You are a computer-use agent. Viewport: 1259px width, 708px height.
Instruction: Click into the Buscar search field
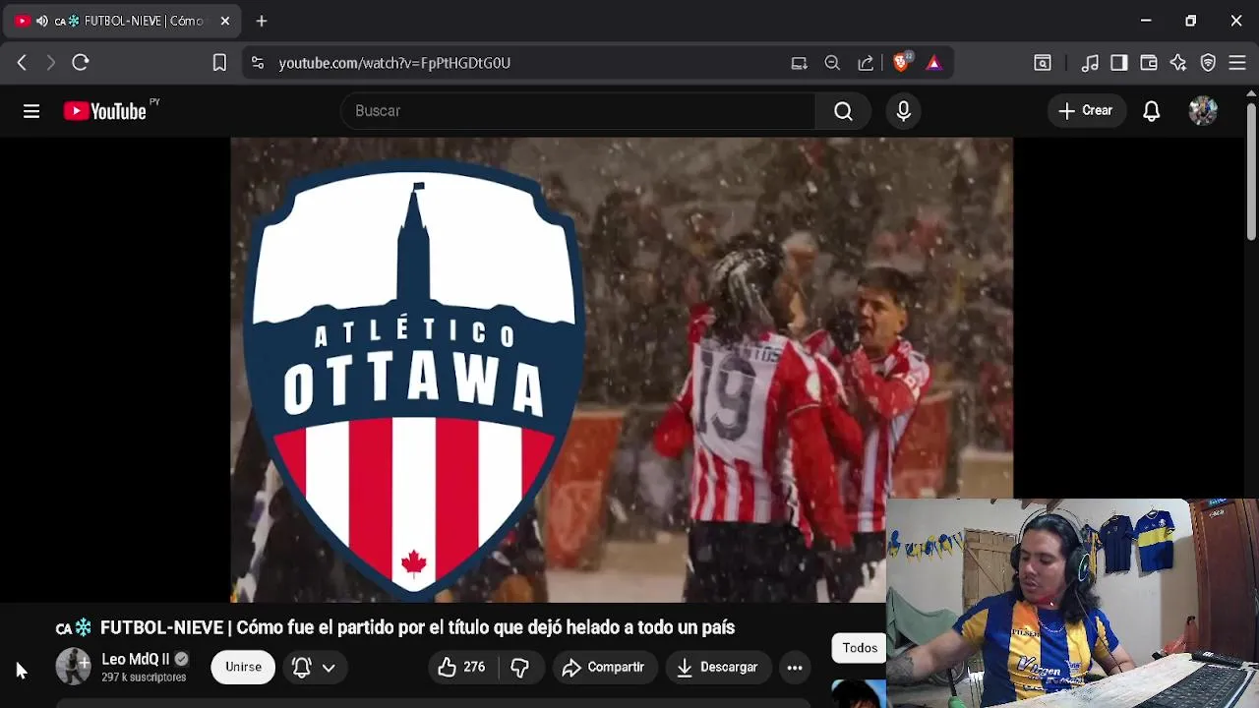pyautogui.click(x=578, y=111)
